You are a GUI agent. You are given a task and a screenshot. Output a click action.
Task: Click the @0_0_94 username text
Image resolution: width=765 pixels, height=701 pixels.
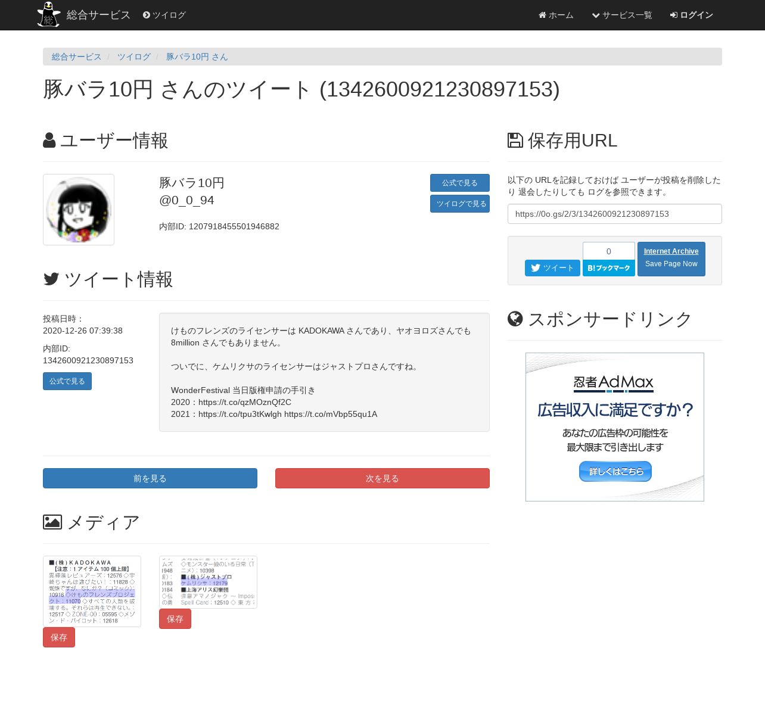pyautogui.click(x=186, y=200)
